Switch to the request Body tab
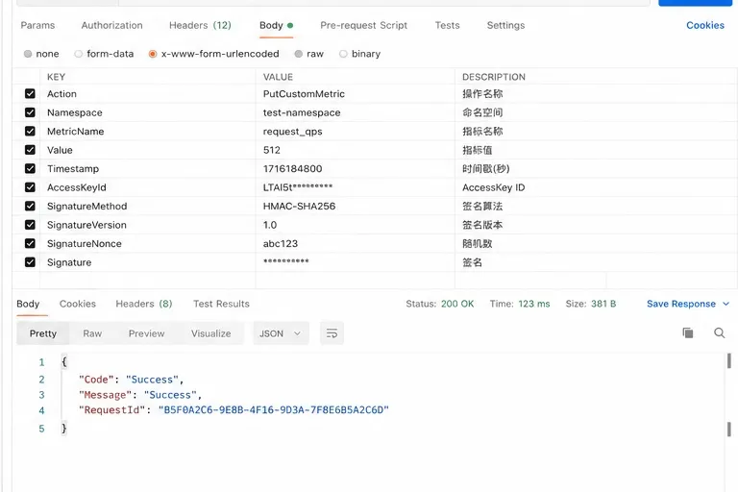Screen dimensions: 738x492 pos(277,25)
